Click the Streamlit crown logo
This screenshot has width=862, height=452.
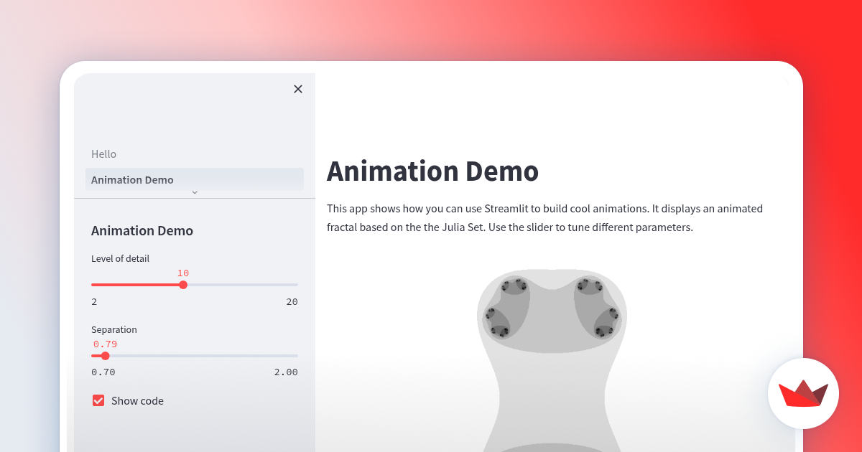(x=803, y=393)
